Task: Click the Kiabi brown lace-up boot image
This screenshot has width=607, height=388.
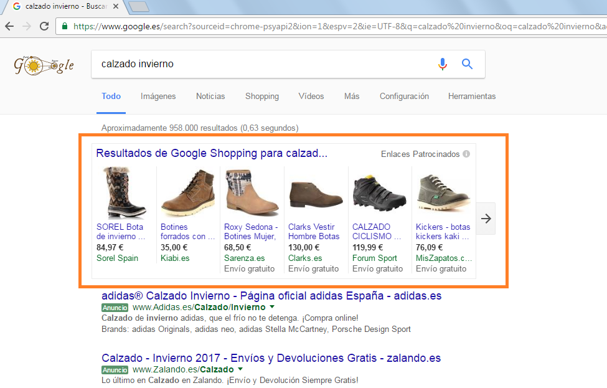Action: (188, 192)
